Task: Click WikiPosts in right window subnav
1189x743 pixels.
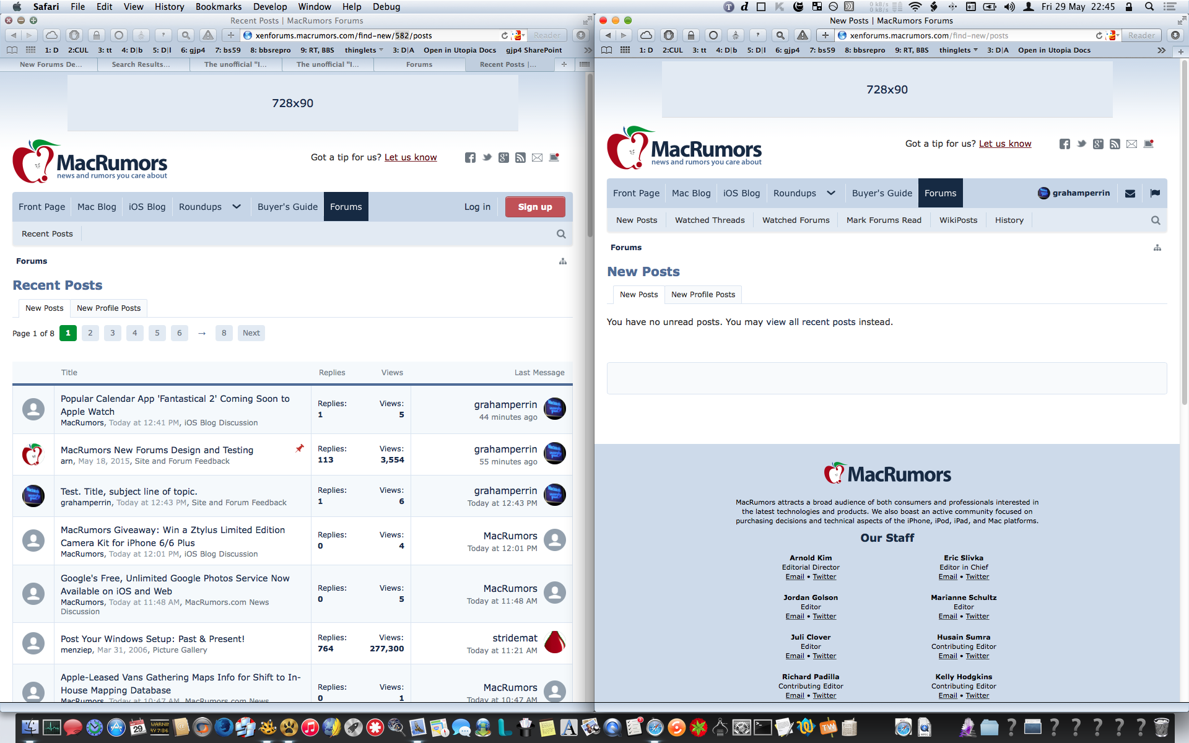Action: (x=958, y=220)
